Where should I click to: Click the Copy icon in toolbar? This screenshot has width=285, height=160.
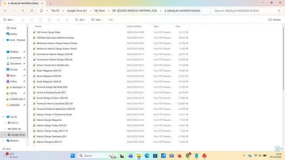click(32, 20)
